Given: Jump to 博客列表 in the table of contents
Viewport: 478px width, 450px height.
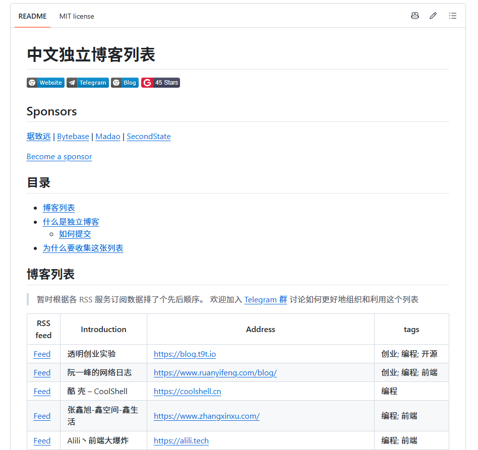Looking at the screenshot, I should coord(59,208).
